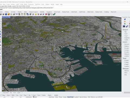The image size is (130, 98).
Task: Click the blue multi-sphere display icon
Action: tap(28, 14)
